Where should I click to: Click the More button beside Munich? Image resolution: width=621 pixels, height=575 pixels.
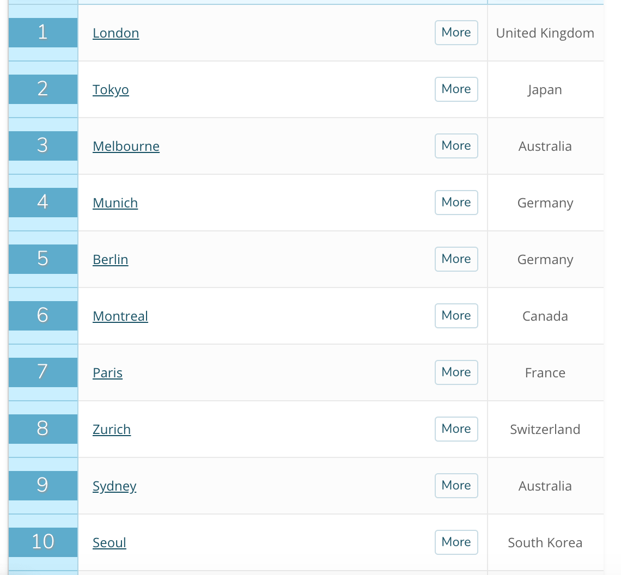pyautogui.click(x=456, y=203)
